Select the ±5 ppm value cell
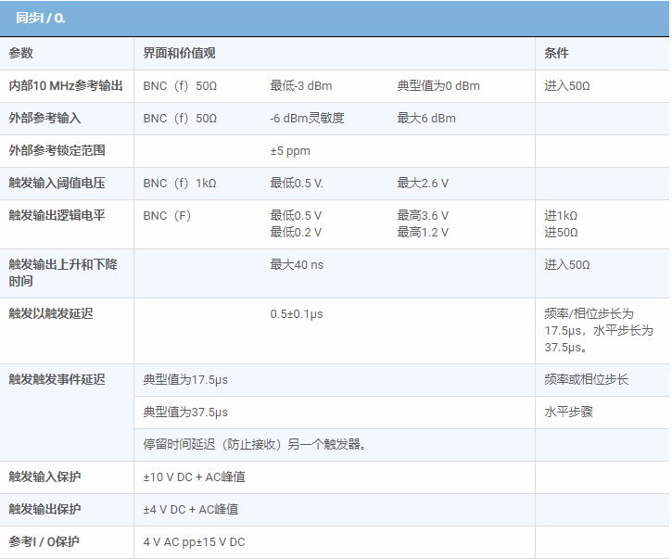The width and height of the screenshot is (672, 559). pos(290,151)
